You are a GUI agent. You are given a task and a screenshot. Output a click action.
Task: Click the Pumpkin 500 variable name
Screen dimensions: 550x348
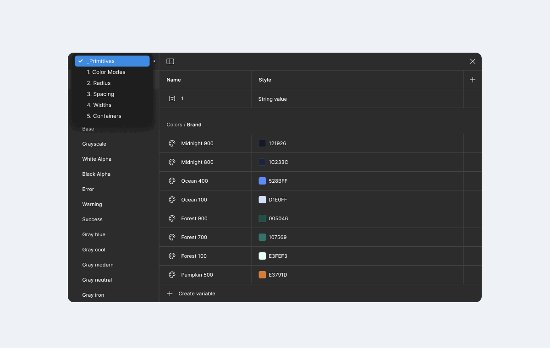click(x=197, y=275)
